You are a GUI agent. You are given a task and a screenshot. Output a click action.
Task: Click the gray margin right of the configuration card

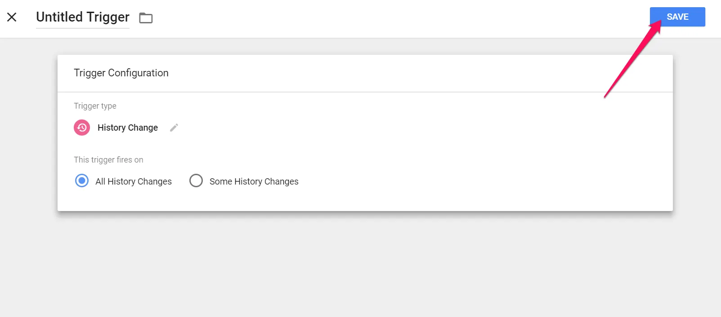click(x=697, y=135)
